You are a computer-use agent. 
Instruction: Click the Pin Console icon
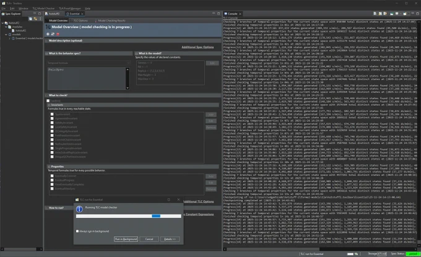click(x=392, y=14)
